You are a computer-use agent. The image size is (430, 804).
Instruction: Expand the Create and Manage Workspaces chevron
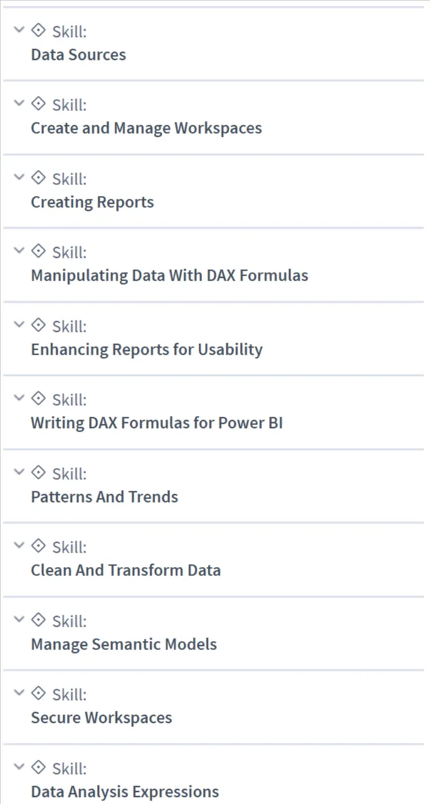tap(19, 103)
